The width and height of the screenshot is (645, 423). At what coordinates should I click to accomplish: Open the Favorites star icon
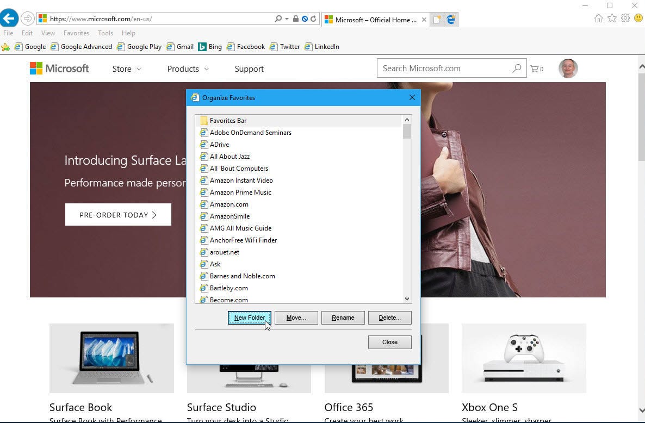tap(613, 18)
